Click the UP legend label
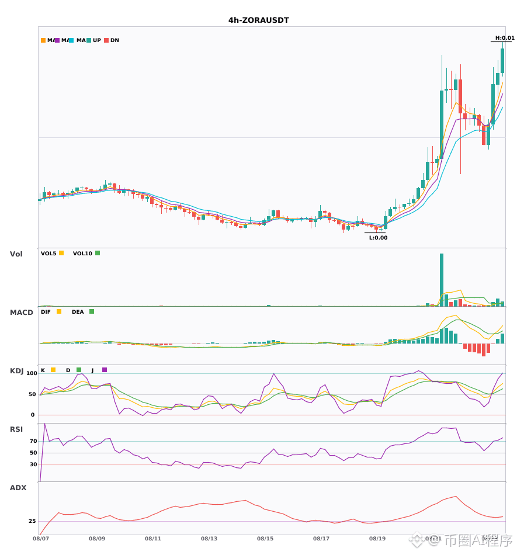This screenshot has width=517, height=555. [97, 40]
